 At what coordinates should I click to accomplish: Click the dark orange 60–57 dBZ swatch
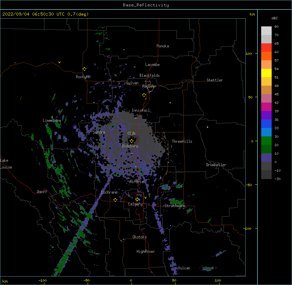pos(266,56)
